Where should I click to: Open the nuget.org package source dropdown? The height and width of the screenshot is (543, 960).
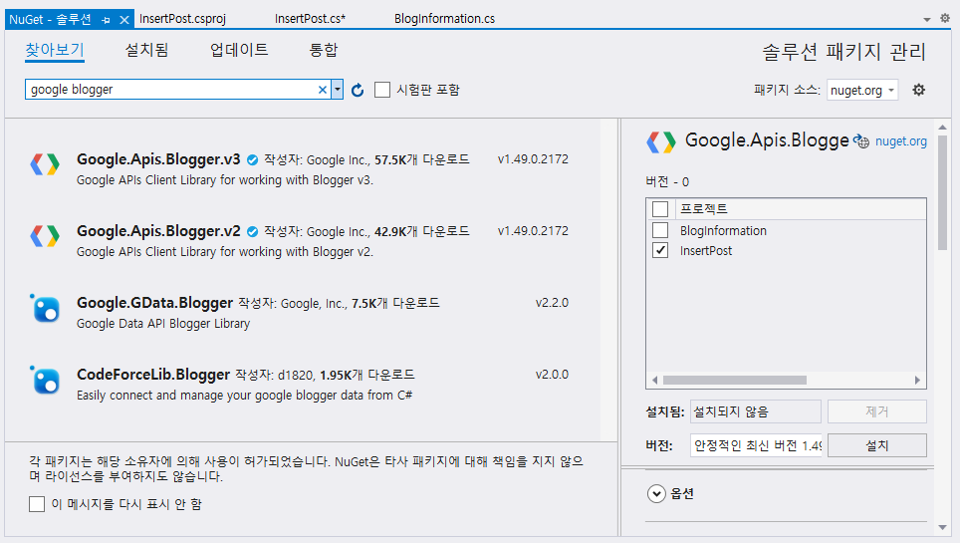pos(862,90)
